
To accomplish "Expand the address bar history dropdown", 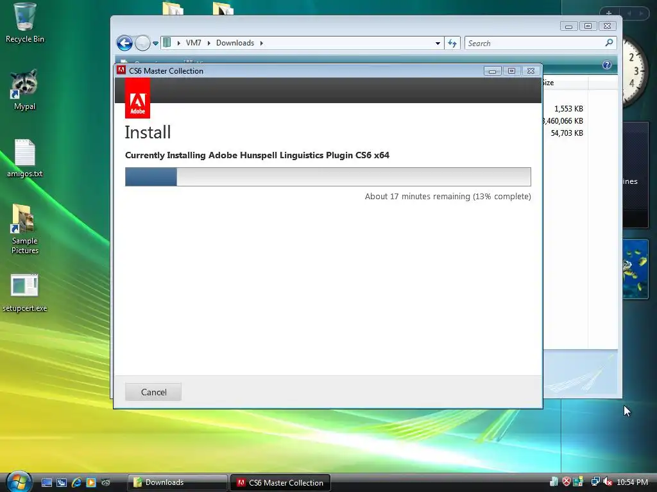I will tap(438, 43).
